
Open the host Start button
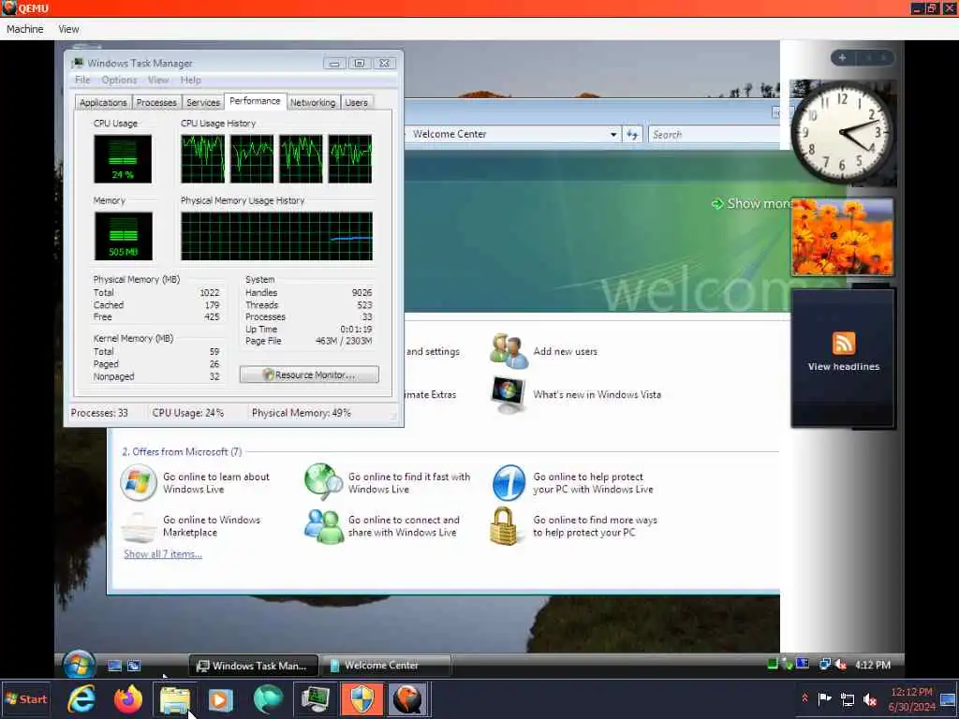pos(25,699)
